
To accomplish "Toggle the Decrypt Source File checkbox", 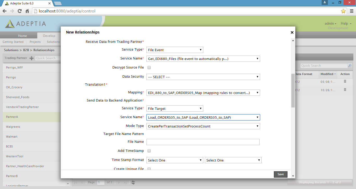I will pyautogui.click(x=149, y=67).
